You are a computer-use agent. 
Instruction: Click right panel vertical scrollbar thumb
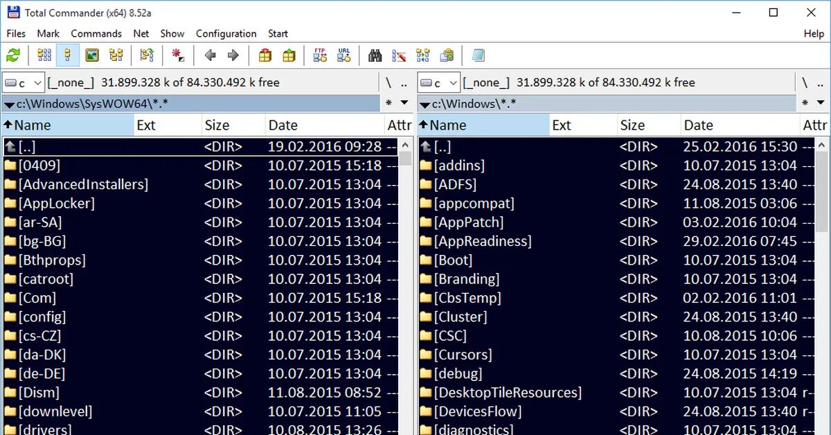click(x=822, y=191)
